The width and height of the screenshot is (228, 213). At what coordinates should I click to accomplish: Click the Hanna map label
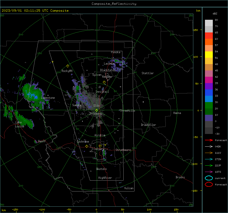(x=177, y=113)
